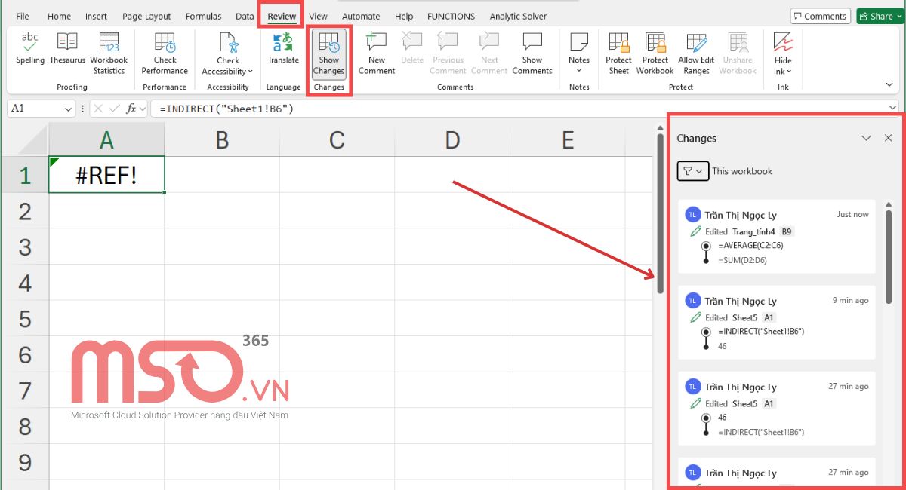Click Protect Sheet
This screenshot has width=906, height=490.
pyautogui.click(x=619, y=54)
